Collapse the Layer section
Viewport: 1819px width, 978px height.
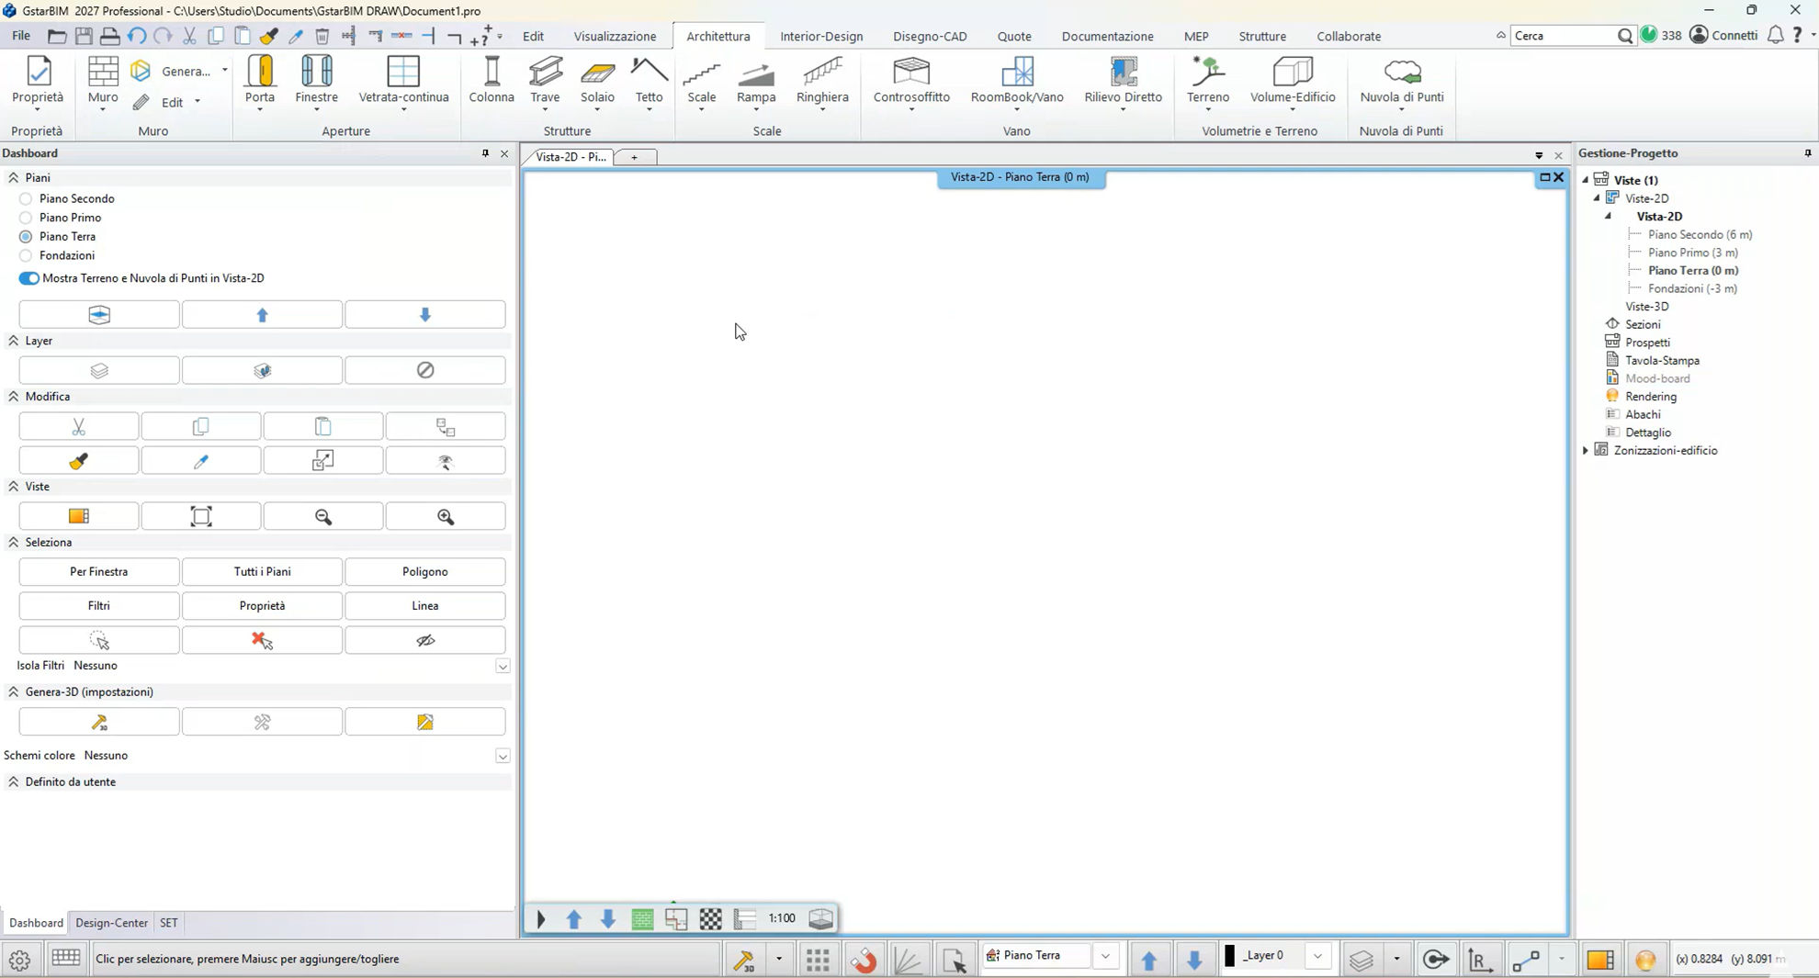coord(14,341)
